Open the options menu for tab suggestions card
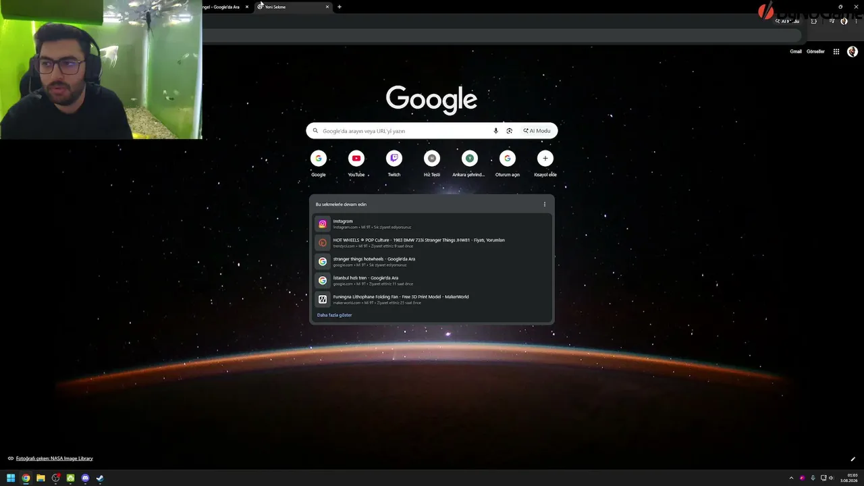The image size is (864, 486). [x=545, y=205]
